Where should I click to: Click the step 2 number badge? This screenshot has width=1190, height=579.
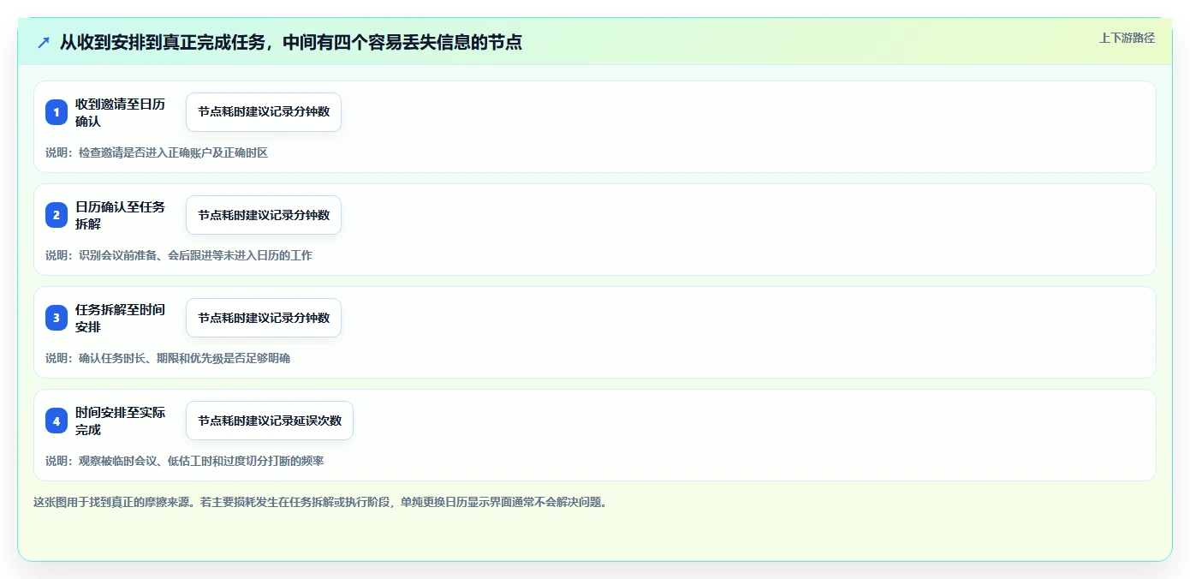tap(57, 215)
